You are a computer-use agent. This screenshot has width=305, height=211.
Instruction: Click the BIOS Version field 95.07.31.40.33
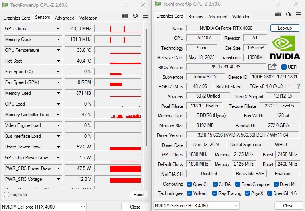coord(226,67)
